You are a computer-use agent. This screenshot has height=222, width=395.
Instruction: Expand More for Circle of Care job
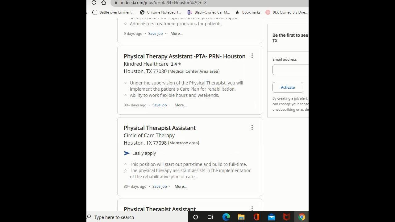click(x=181, y=187)
